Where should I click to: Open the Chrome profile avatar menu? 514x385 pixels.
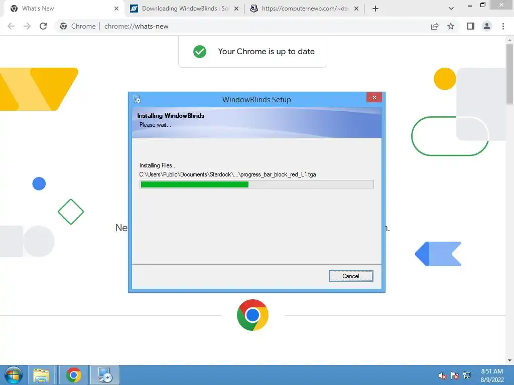[487, 26]
